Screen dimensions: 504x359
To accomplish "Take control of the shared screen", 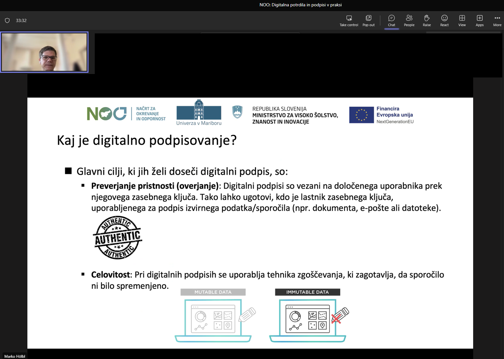I will coord(348,20).
